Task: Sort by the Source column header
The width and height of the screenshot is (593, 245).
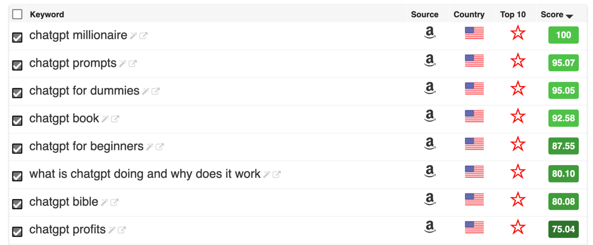Action: (x=425, y=14)
